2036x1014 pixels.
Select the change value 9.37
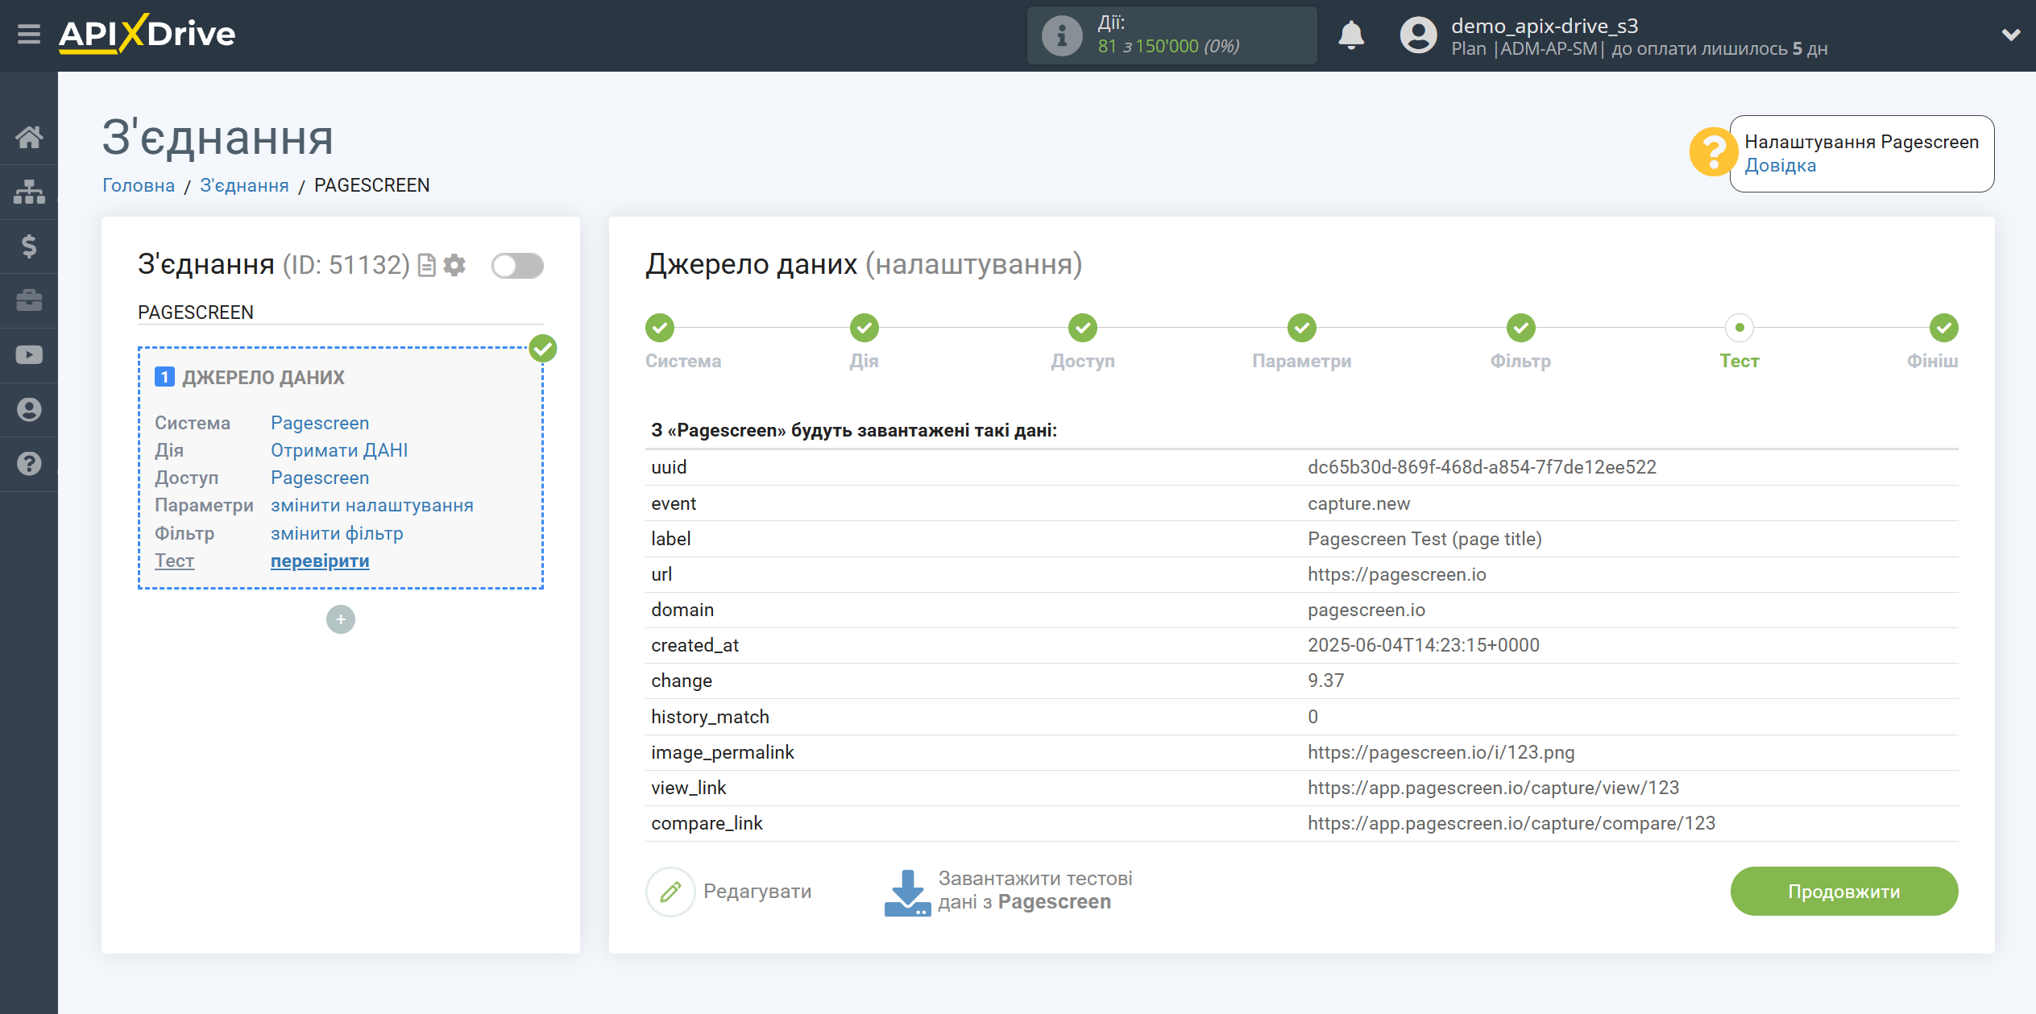[x=1325, y=681]
